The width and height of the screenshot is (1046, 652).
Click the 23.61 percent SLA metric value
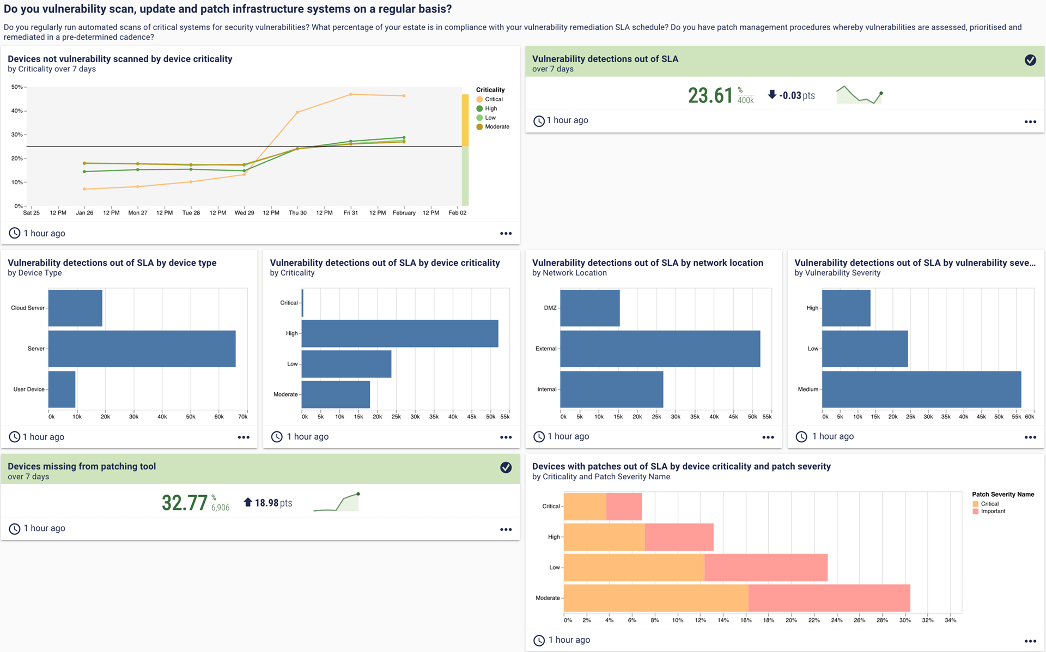(710, 96)
